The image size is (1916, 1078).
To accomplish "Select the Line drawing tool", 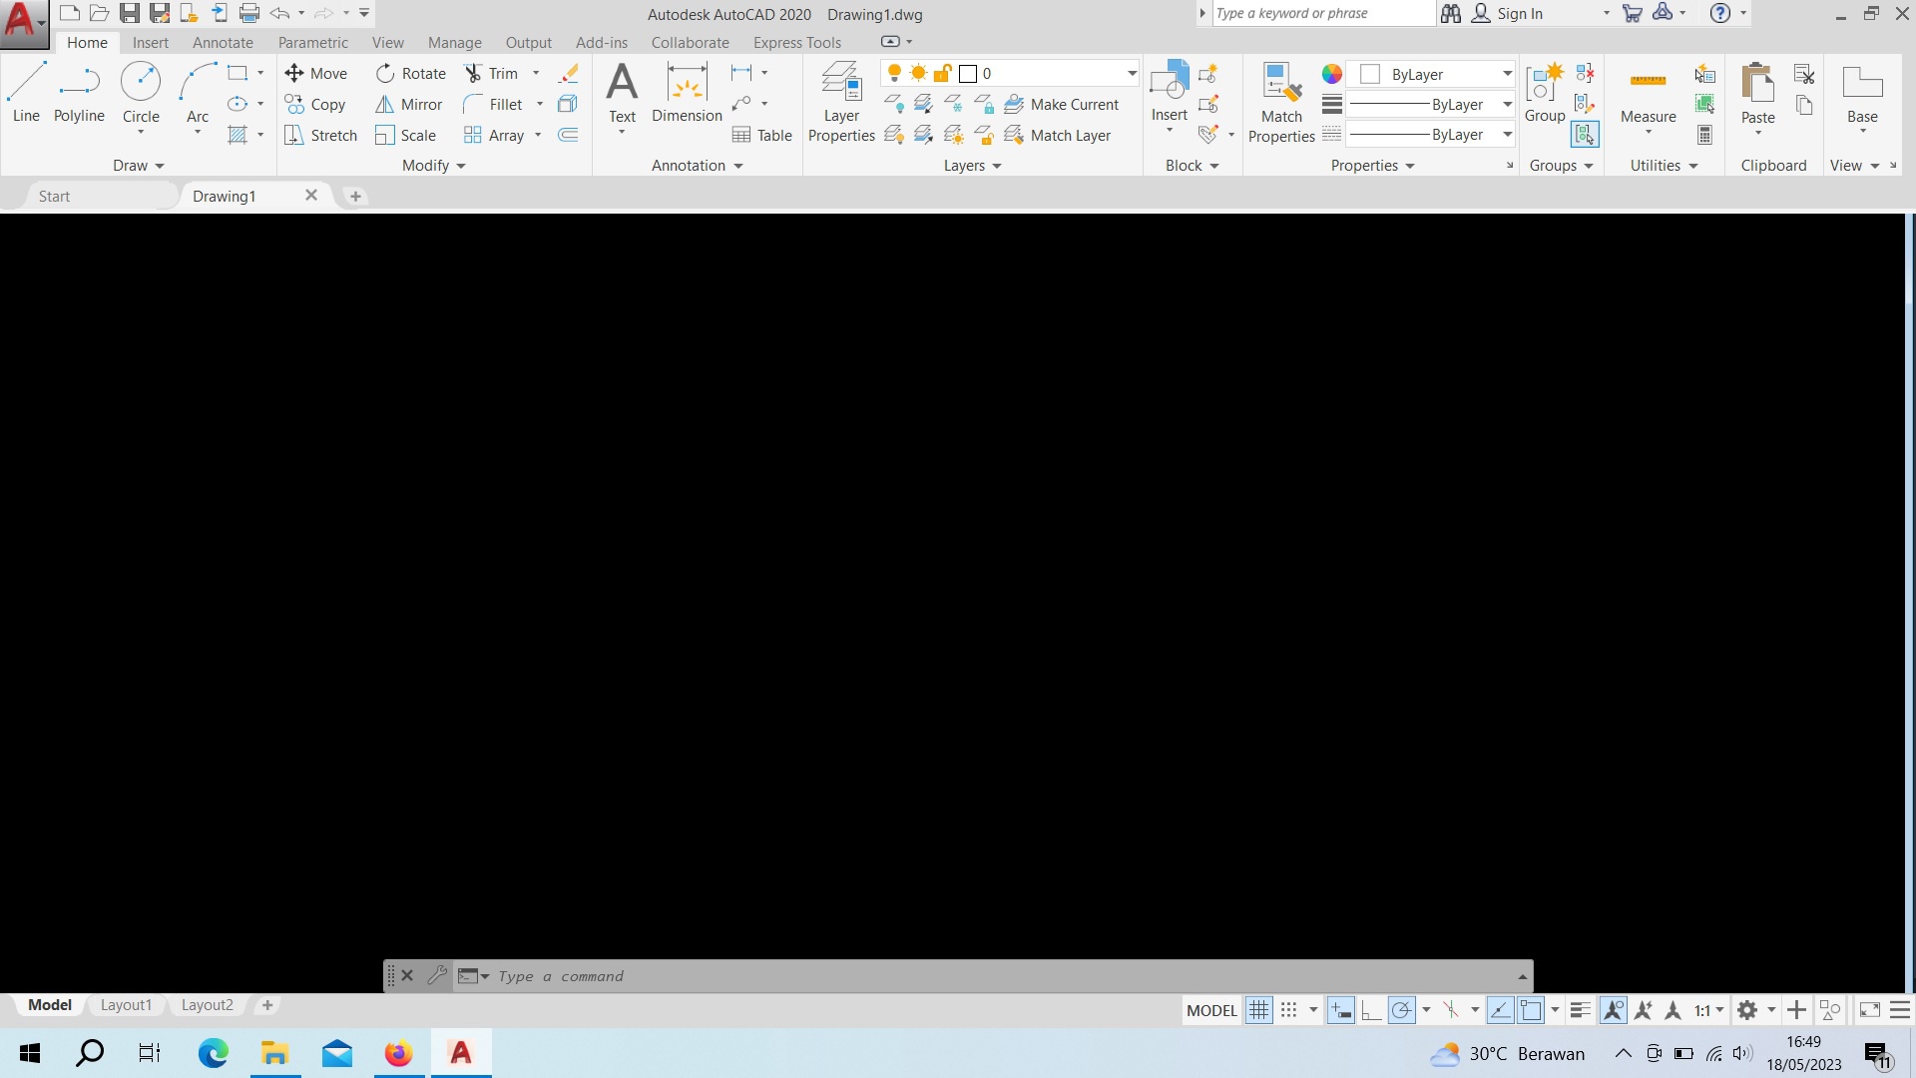I will pyautogui.click(x=26, y=92).
